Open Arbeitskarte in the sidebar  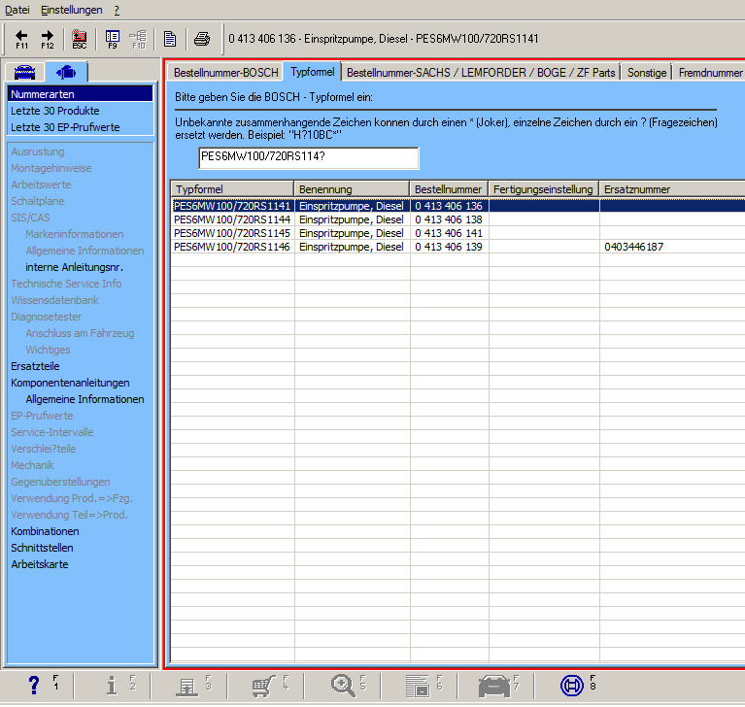40,564
